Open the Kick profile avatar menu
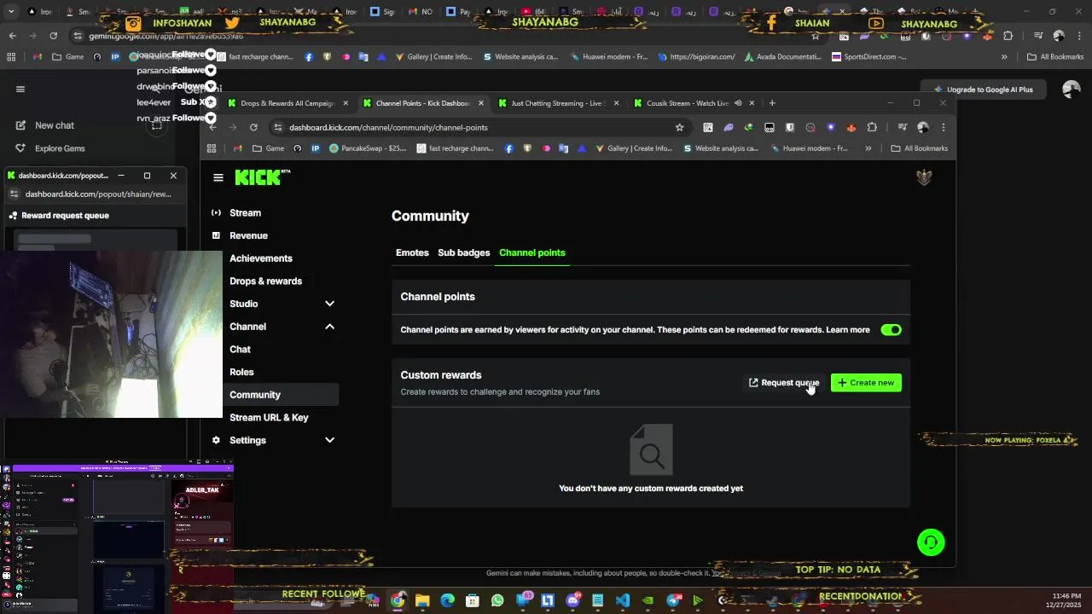 pyautogui.click(x=923, y=177)
